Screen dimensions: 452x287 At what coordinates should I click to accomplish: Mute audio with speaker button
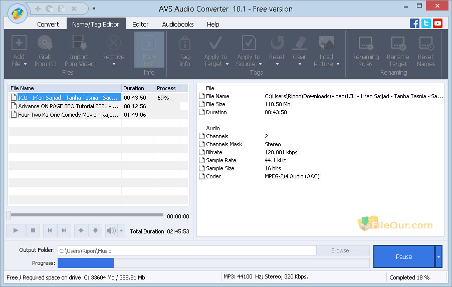tap(111, 230)
